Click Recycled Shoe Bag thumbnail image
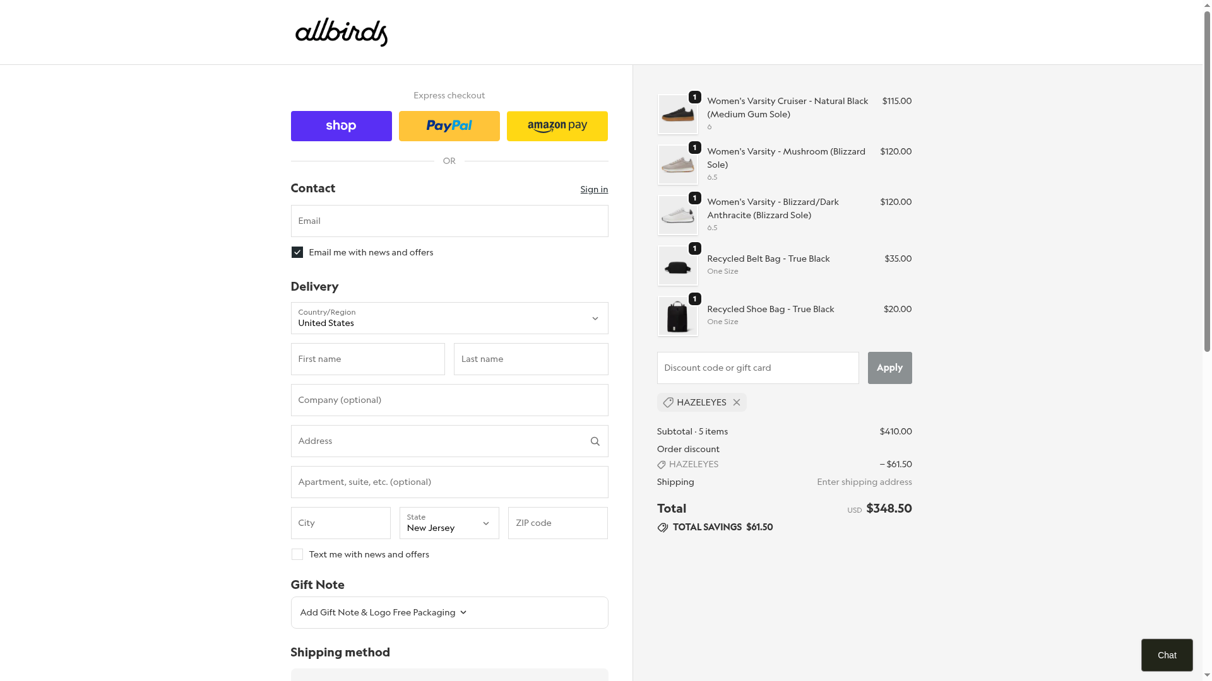The image size is (1212, 681). 677,317
